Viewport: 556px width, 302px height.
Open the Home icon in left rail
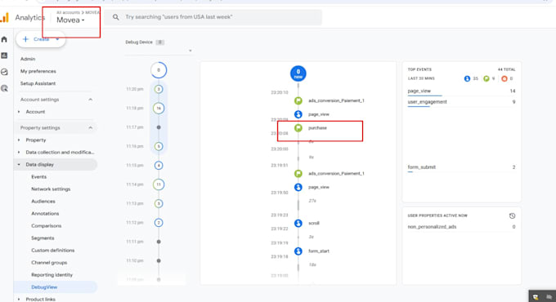4,39
